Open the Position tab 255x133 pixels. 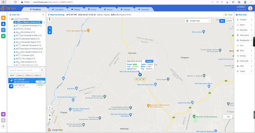(x=35, y=9)
